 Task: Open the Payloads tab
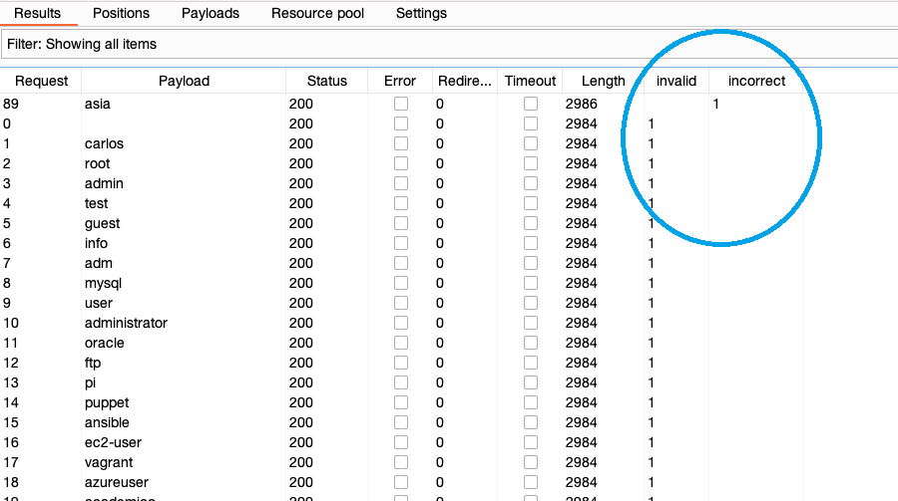click(x=211, y=13)
